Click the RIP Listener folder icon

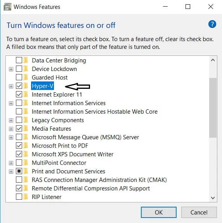click(x=26, y=197)
